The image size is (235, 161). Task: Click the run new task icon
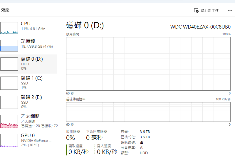click(x=196, y=10)
